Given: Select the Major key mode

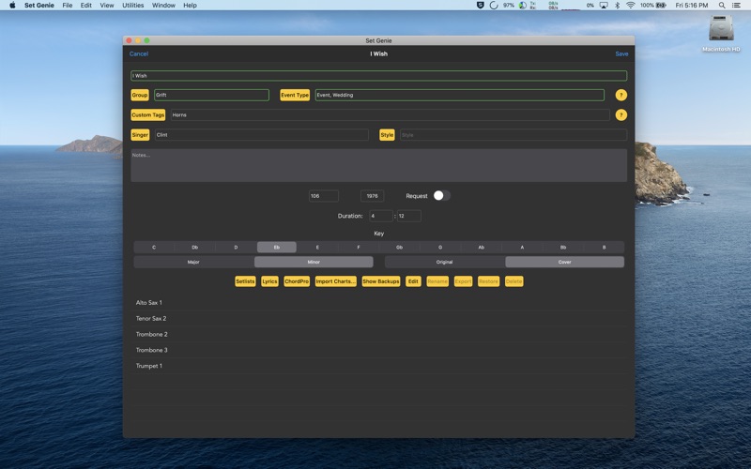Looking at the screenshot, I should tap(193, 263).
